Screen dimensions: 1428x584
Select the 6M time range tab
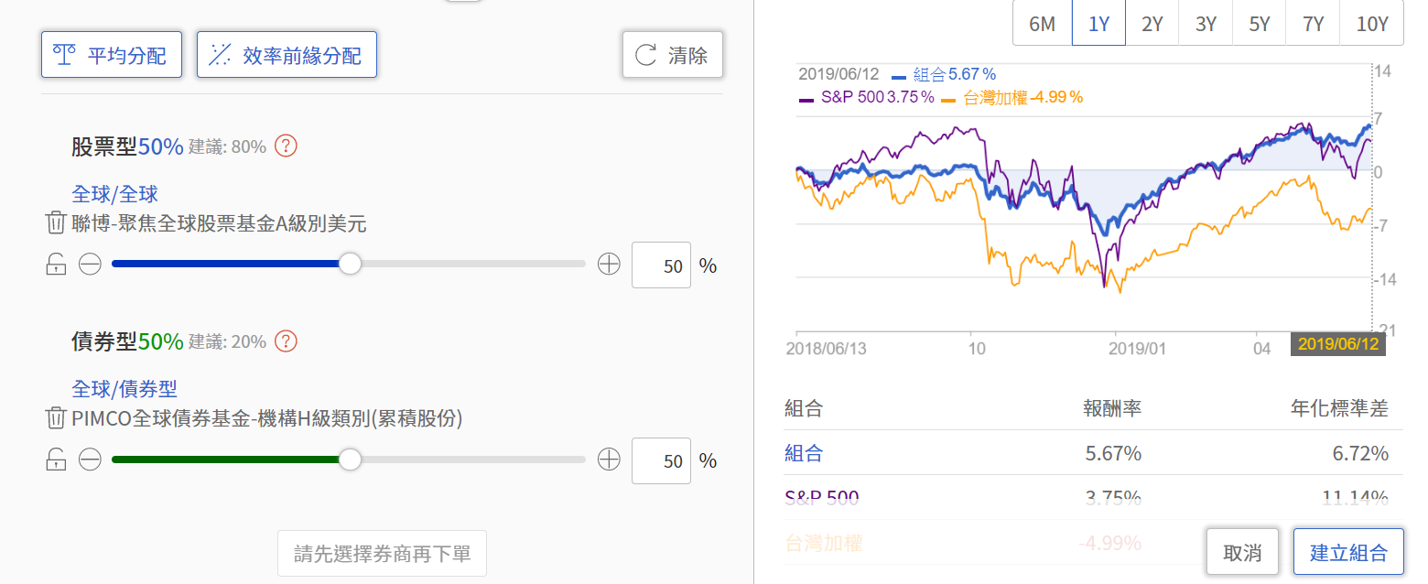(x=1042, y=24)
